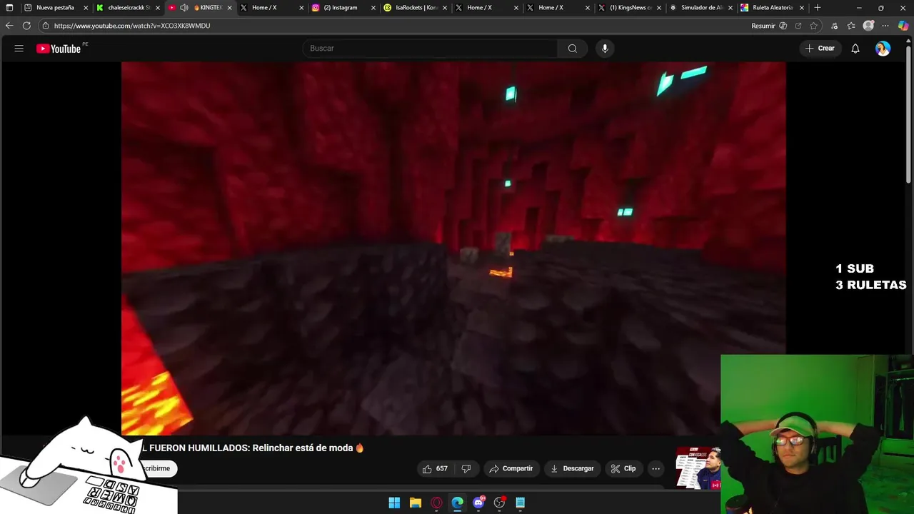Switch to the chaleselcrackk tab

point(127,8)
